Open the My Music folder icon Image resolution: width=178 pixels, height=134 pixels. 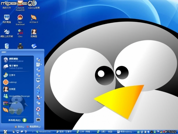(x=38, y=75)
